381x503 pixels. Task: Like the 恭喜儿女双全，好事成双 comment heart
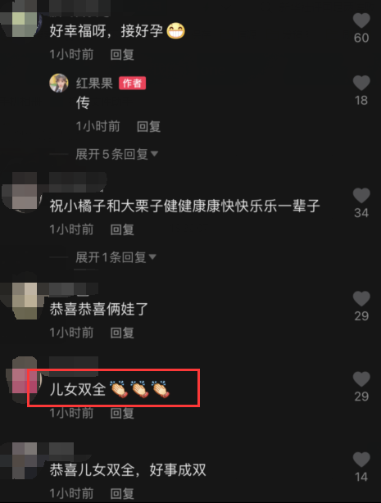[361, 460]
